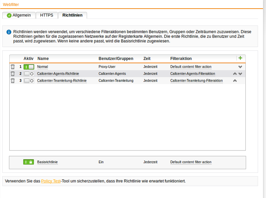Viewport: 266px width, 198px height.
Task: Enable the Callcenter-Agents-Richtlinie toggle
Action: pyautogui.click(x=28, y=74)
